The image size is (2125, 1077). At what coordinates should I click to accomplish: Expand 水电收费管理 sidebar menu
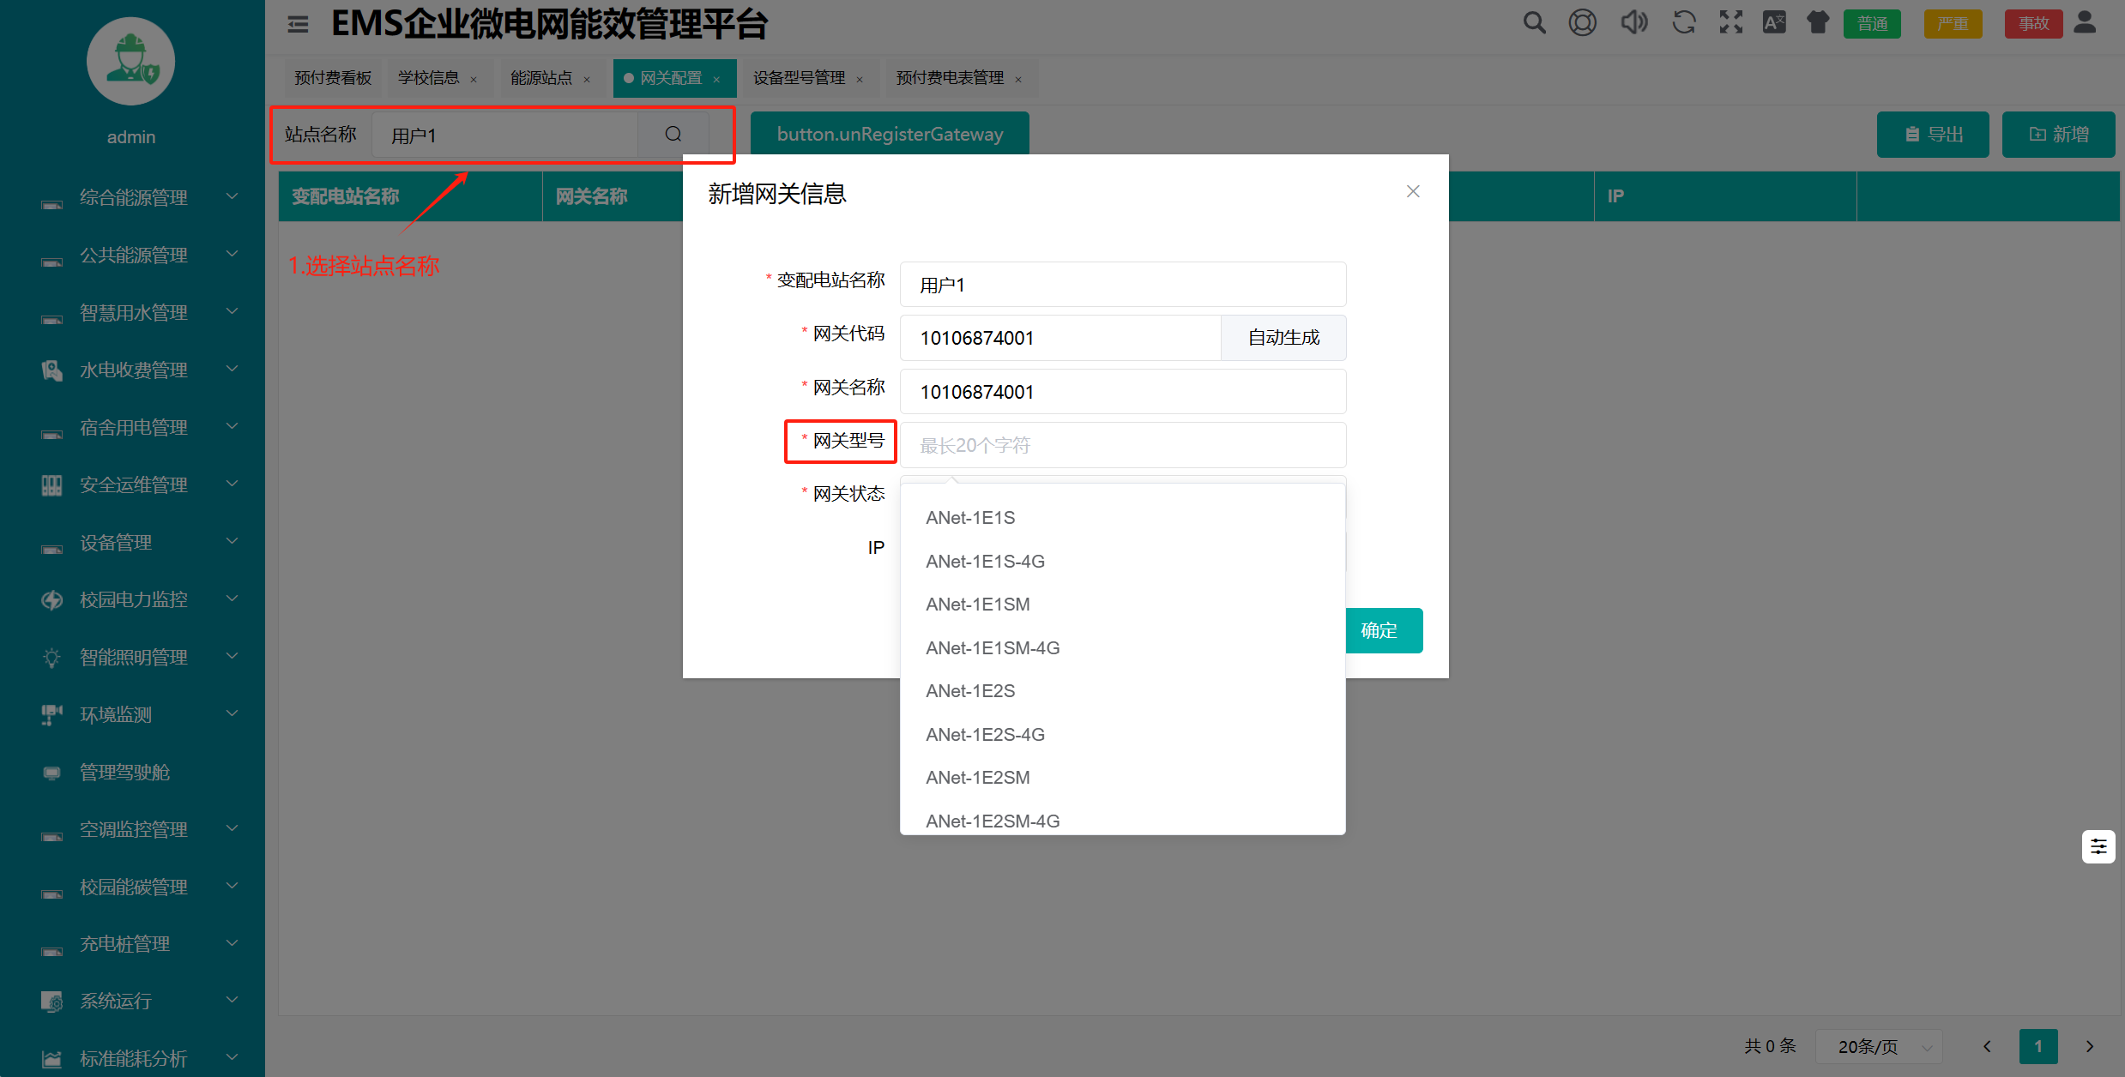click(x=133, y=370)
